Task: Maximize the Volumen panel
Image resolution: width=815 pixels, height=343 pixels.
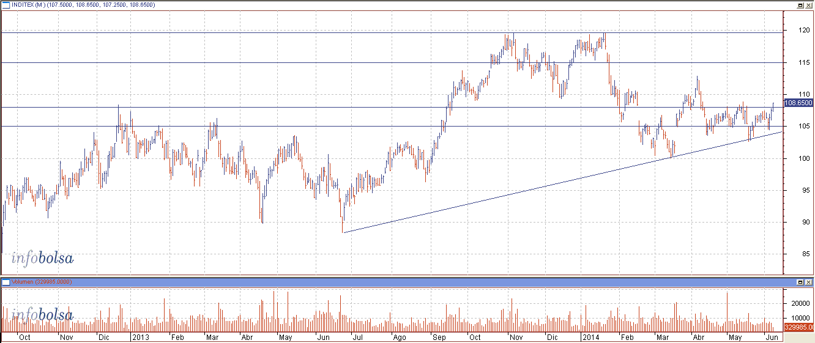Action: pyautogui.click(x=800, y=282)
